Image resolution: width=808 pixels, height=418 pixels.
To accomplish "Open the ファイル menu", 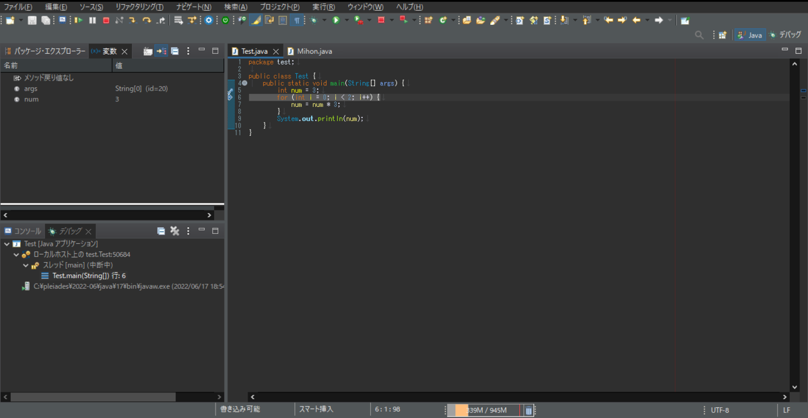I will pos(18,7).
